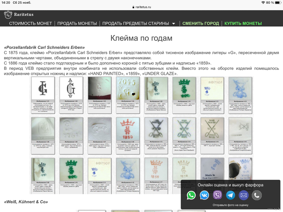283x212 pixels.
Task: Tap the Viber contact icon
Action: [x=217, y=195]
